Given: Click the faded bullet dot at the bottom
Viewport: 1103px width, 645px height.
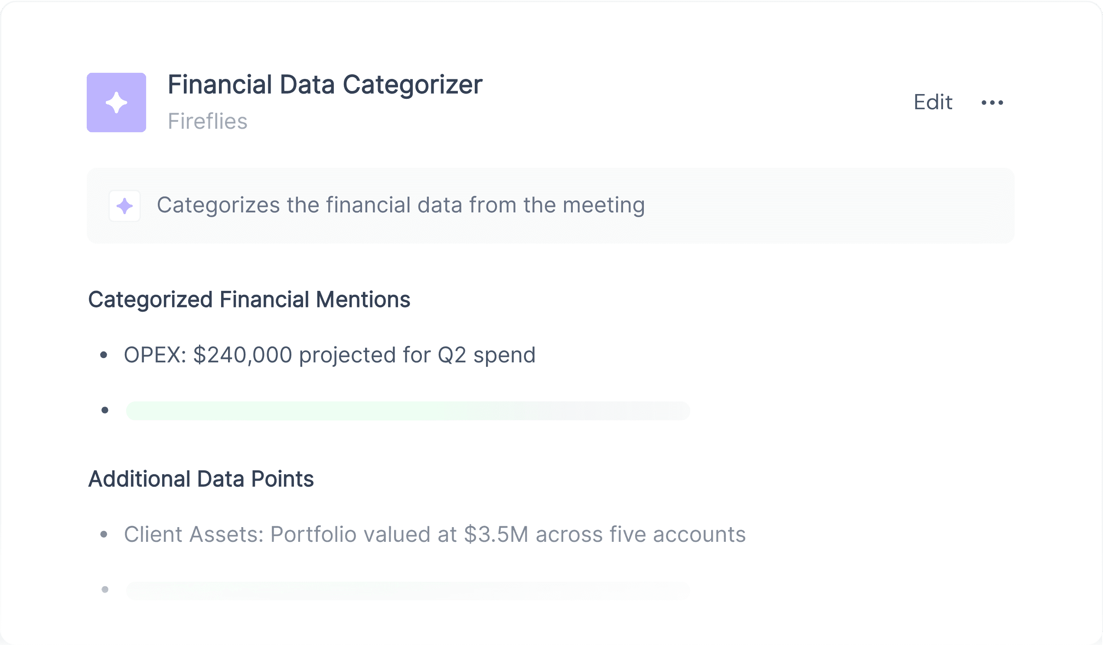Looking at the screenshot, I should 104,590.
